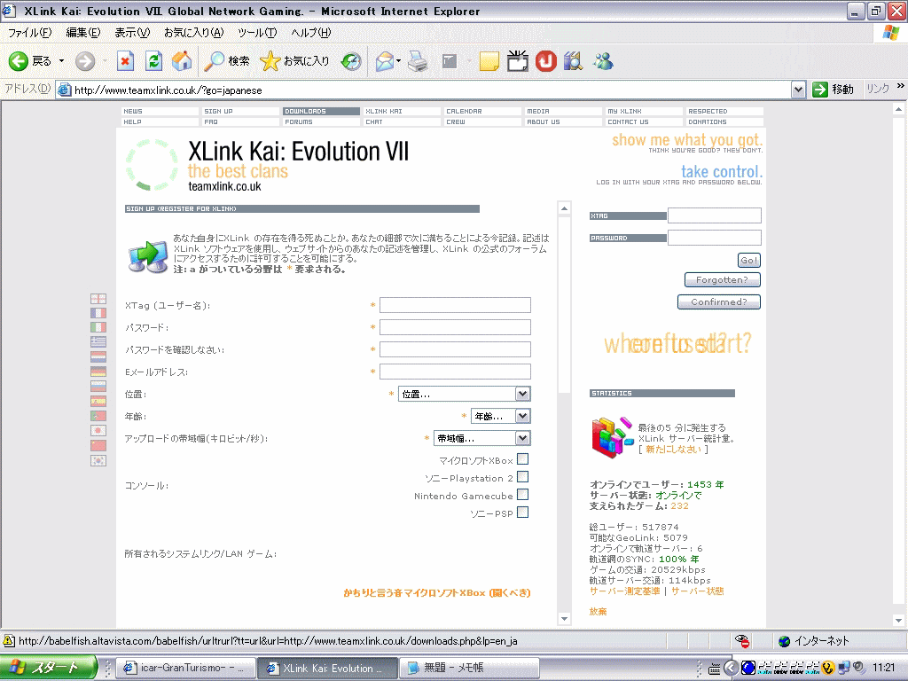Click the Forward arrow toolbar button
The image size is (908, 681).
(85, 61)
